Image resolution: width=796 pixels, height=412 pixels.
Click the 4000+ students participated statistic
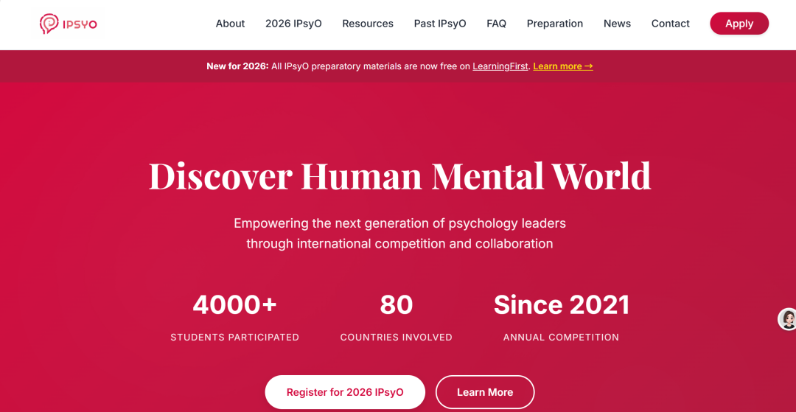pyautogui.click(x=234, y=318)
